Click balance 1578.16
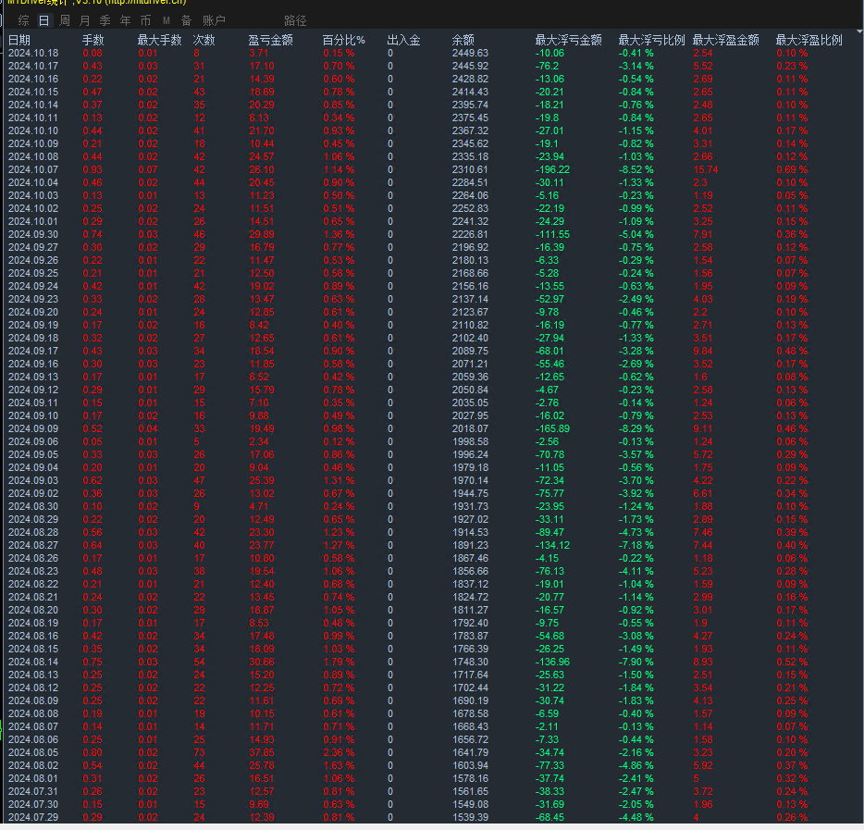Viewport: 864px width, 830px height. (470, 778)
